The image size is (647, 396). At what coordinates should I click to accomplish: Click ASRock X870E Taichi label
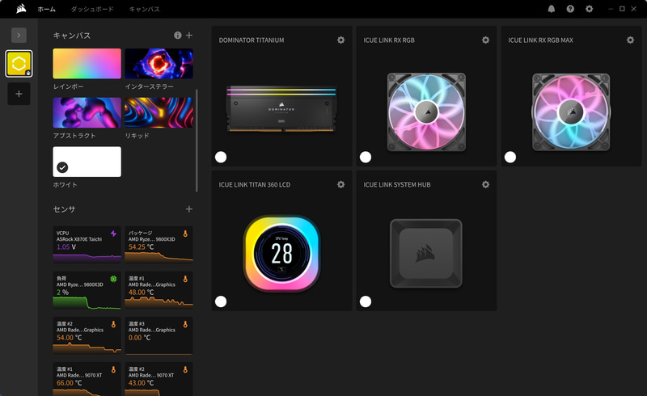click(x=79, y=239)
